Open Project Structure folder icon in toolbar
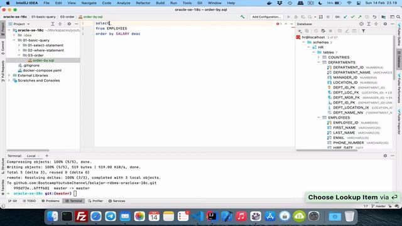This screenshot has height=226, width=402. click(384, 17)
